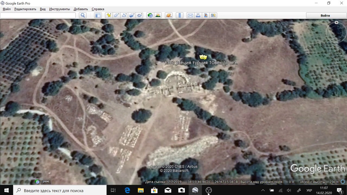Image resolution: width=347 pixels, height=195 pixels.
Task: Click the Войти sign-in button
Action: (x=325, y=15)
